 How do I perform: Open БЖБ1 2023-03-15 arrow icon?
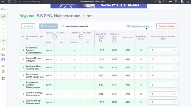[101, 40]
